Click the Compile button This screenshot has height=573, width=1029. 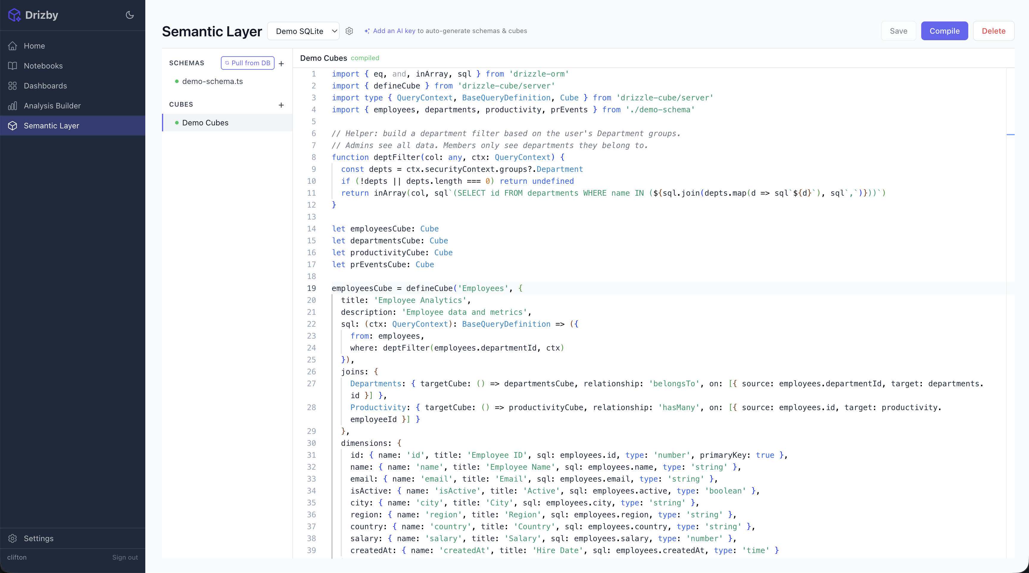click(944, 31)
